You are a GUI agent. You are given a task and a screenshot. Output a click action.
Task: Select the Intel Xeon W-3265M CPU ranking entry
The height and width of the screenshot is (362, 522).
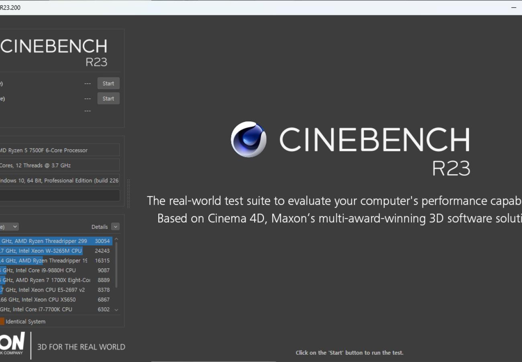pos(56,251)
